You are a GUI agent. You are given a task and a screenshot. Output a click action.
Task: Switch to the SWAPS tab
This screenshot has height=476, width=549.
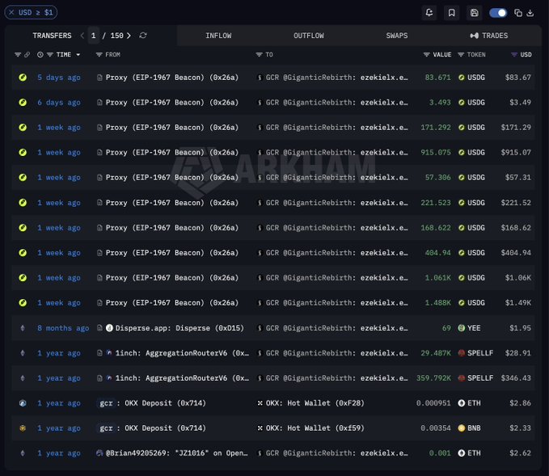coord(397,36)
